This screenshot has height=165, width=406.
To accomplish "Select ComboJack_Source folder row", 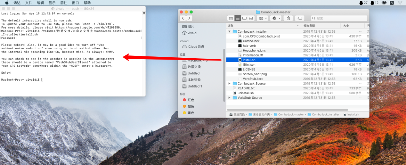I will pos(297,84).
